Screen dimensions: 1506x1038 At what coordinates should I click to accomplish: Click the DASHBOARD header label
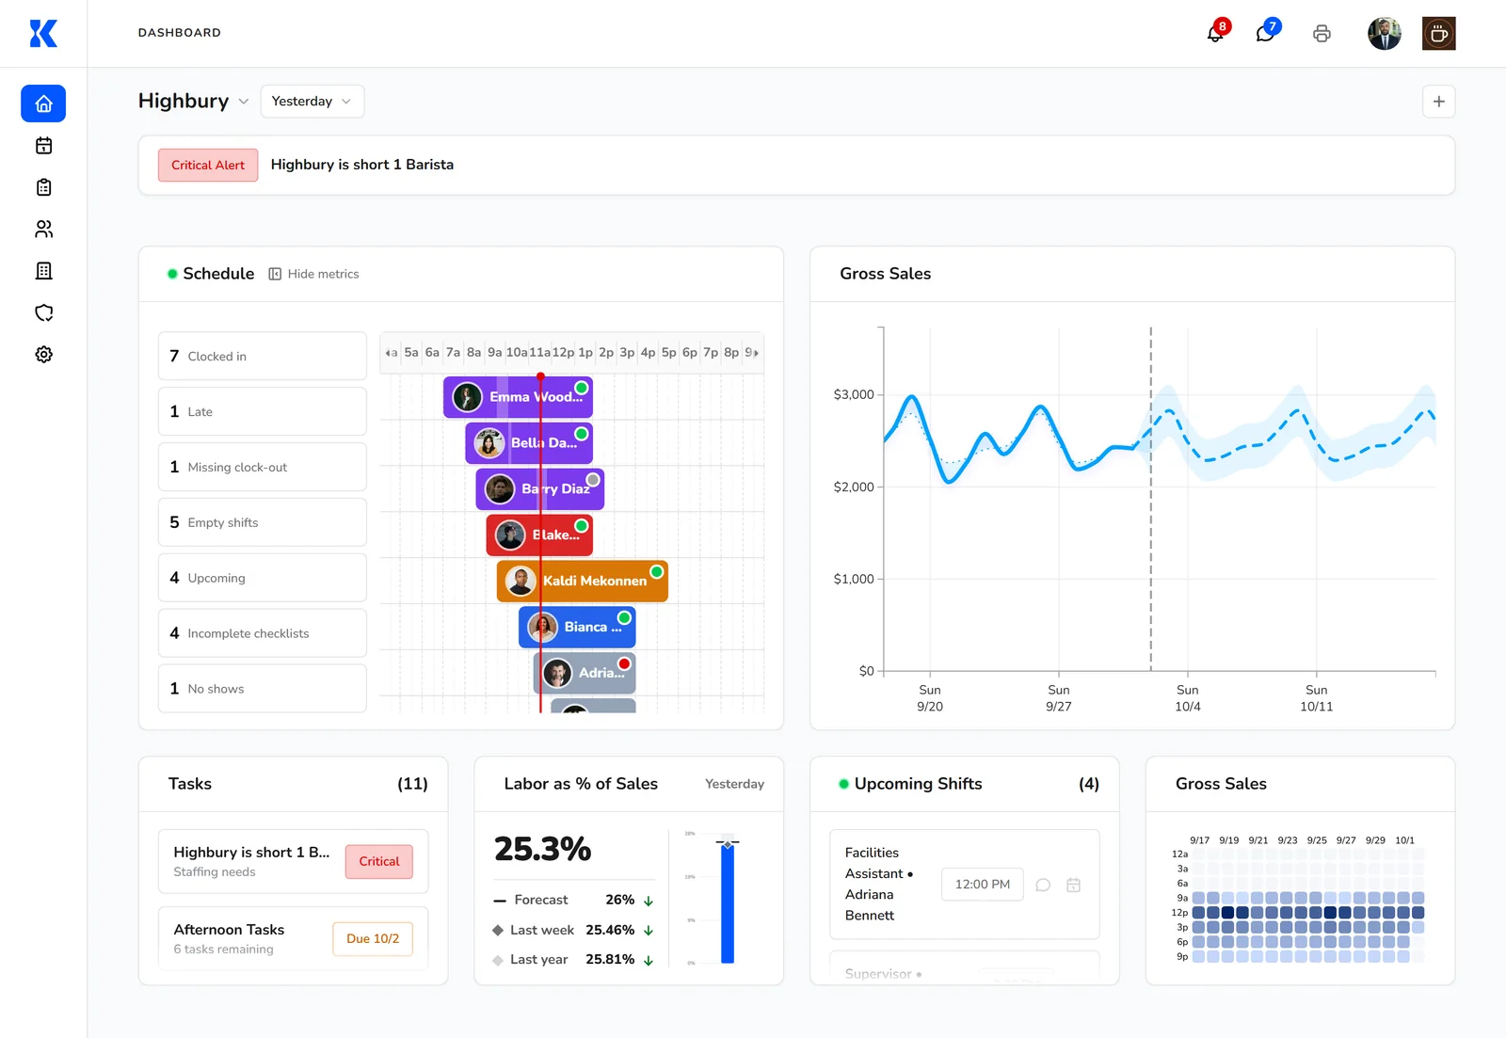click(x=180, y=33)
